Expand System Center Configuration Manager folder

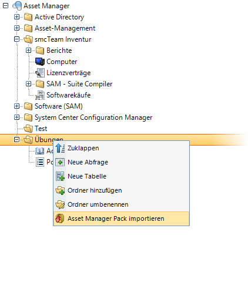[16, 117]
